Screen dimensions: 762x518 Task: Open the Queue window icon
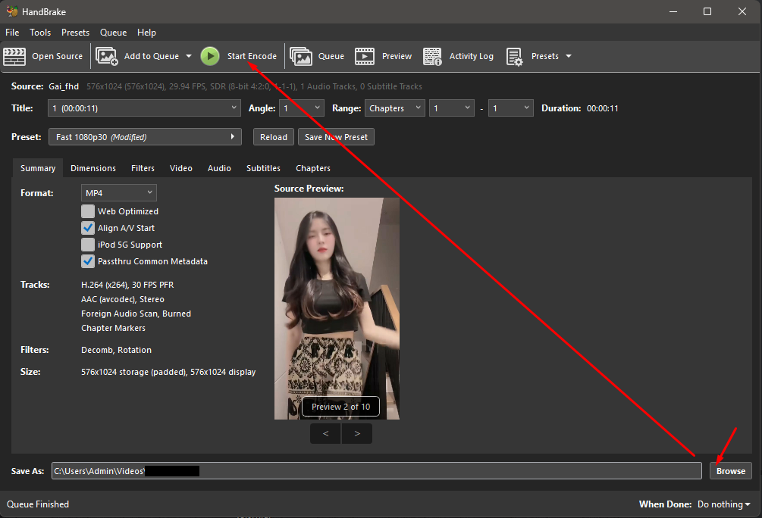click(301, 56)
